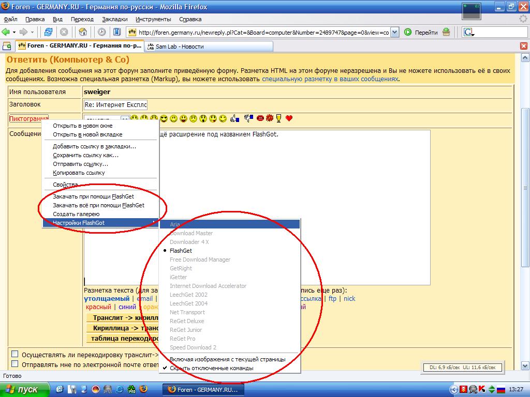Launch Internet Explorer from quick launch

120,390
